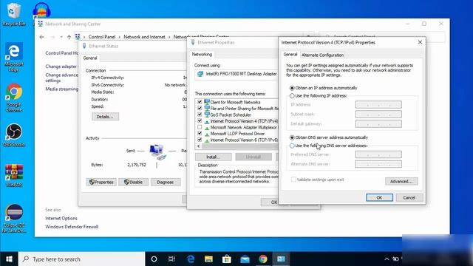Launch Edge from the taskbar
The image size is (473, 266).
tap(191, 259)
